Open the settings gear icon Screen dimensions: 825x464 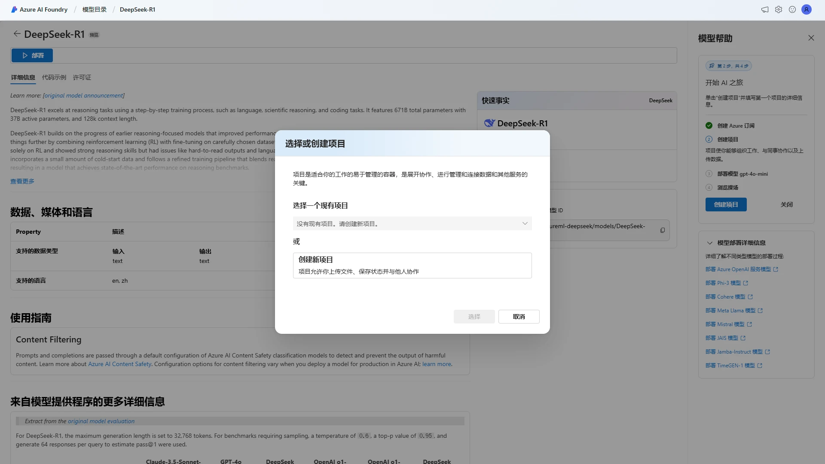click(779, 9)
